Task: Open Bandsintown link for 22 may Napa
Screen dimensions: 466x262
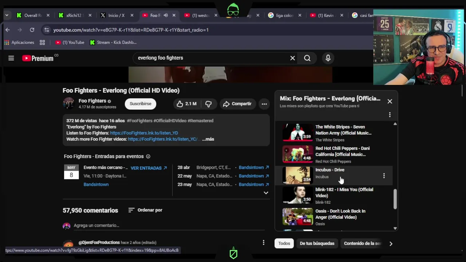Action: [x=254, y=176]
